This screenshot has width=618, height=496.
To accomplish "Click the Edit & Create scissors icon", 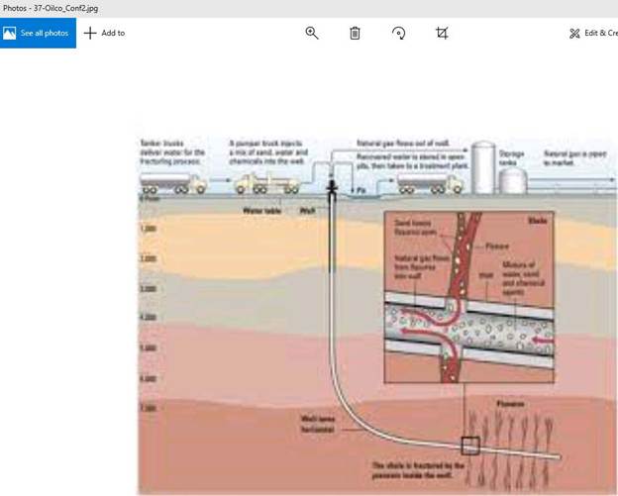I will (574, 33).
